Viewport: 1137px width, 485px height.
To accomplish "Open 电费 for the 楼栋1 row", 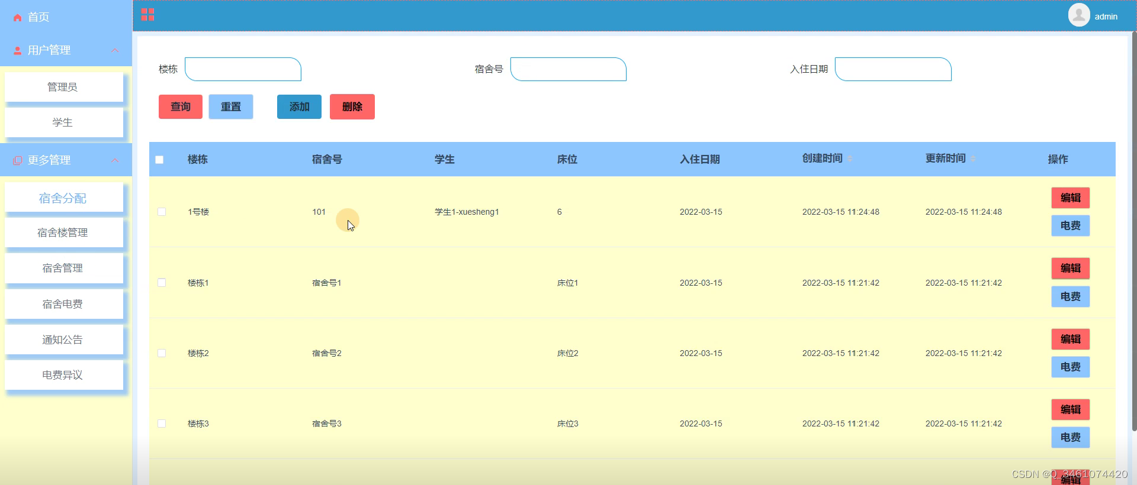I will tap(1071, 296).
